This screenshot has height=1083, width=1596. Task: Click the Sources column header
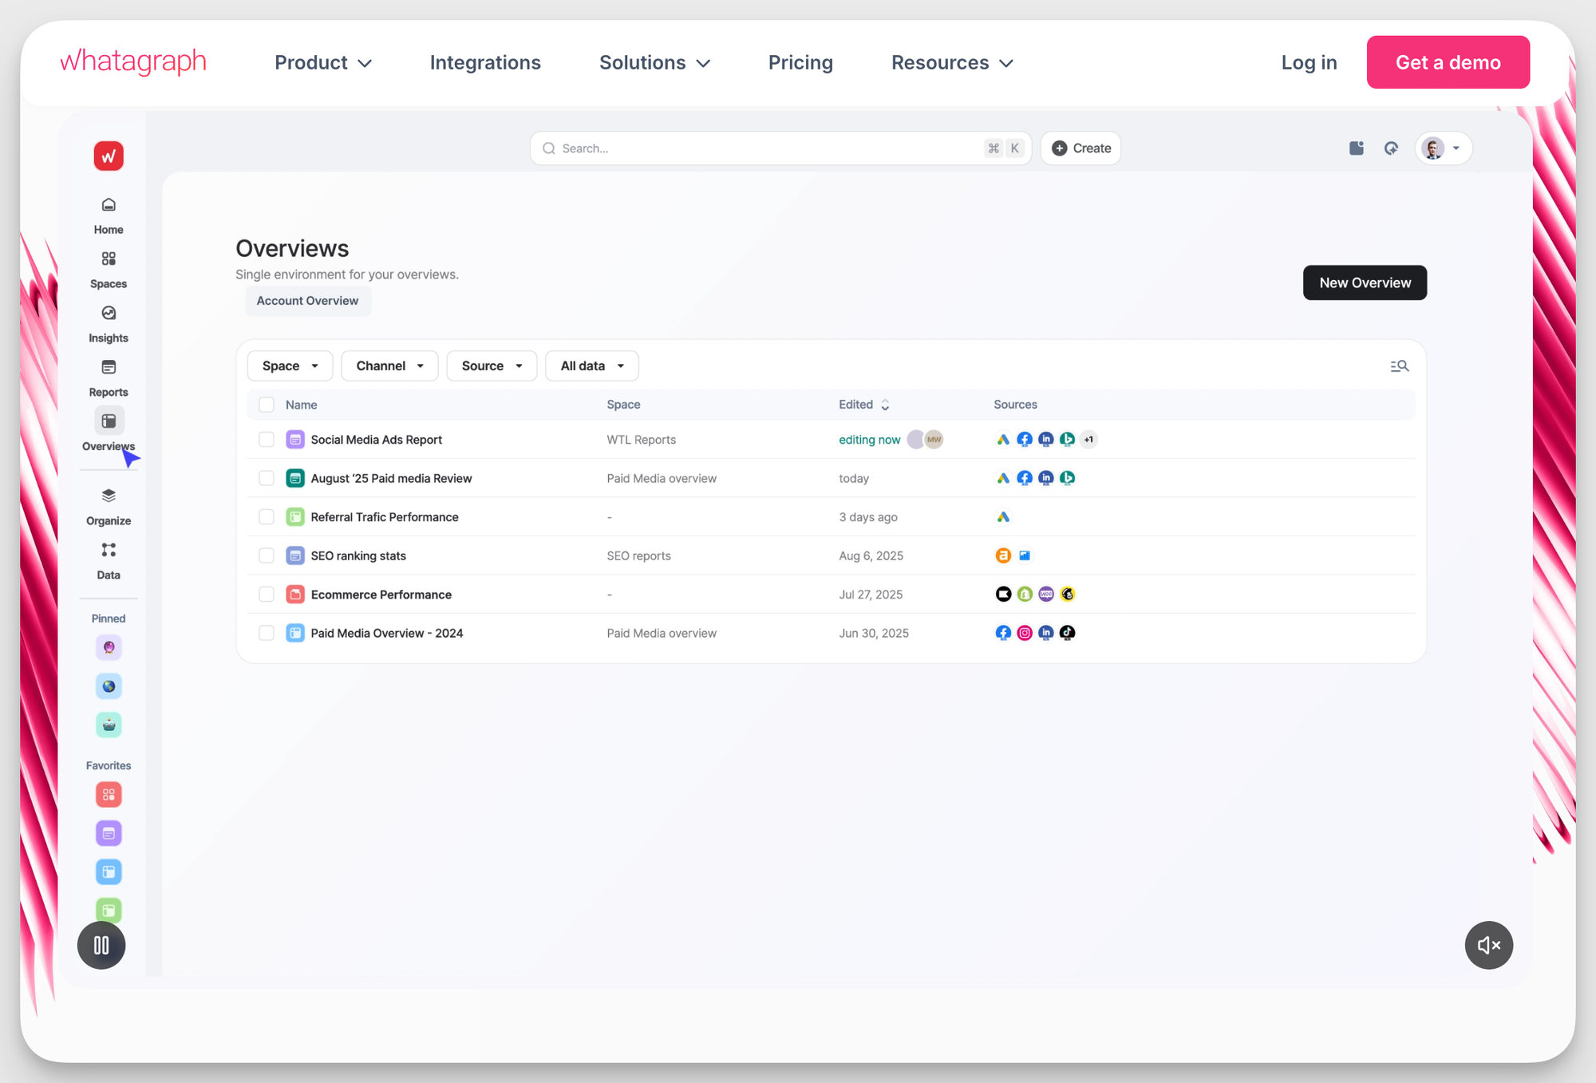coord(1015,405)
